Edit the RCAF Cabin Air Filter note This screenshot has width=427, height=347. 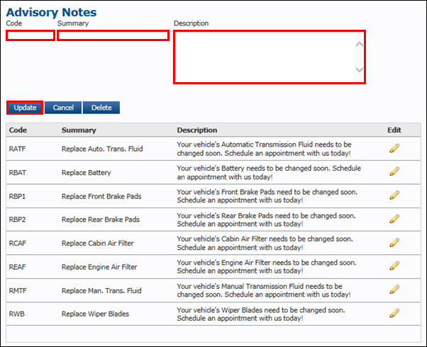(394, 242)
